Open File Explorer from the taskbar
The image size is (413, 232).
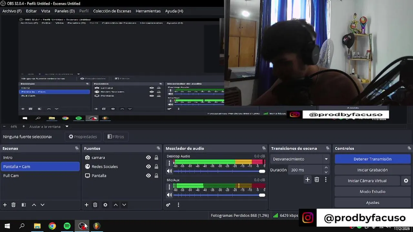point(37,226)
